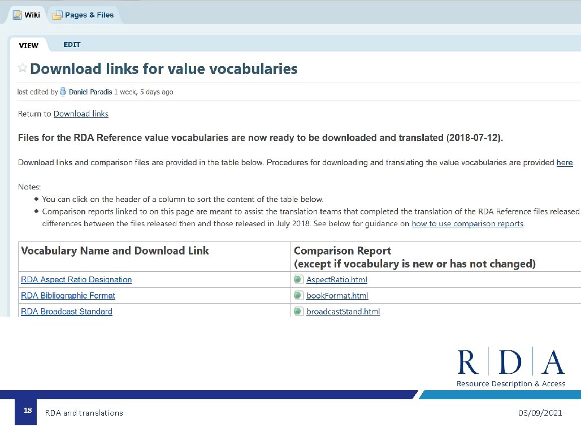
Task: Click Daniel Paradis user avatar icon
Action: coord(63,91)
